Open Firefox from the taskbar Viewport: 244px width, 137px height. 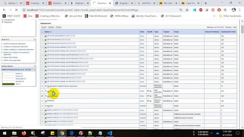point(24,133)
